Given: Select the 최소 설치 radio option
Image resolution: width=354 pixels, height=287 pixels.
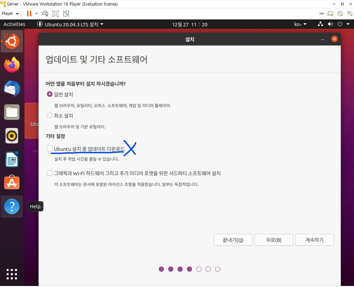Looking at the screenshot, I should [x=50, y=115].
